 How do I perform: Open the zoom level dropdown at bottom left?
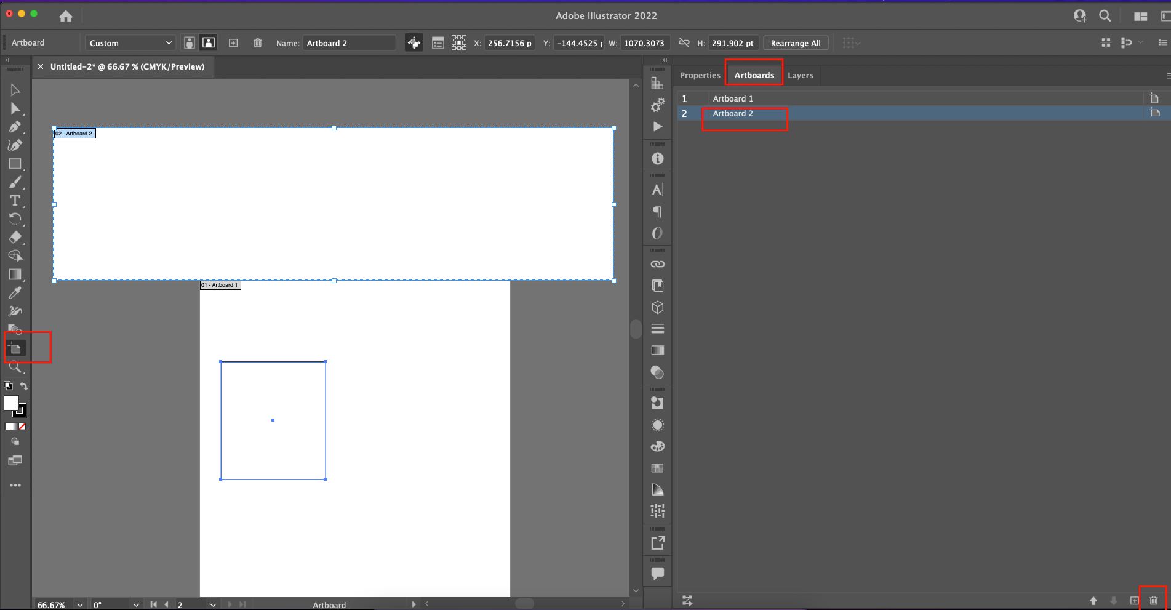[79, 604]
